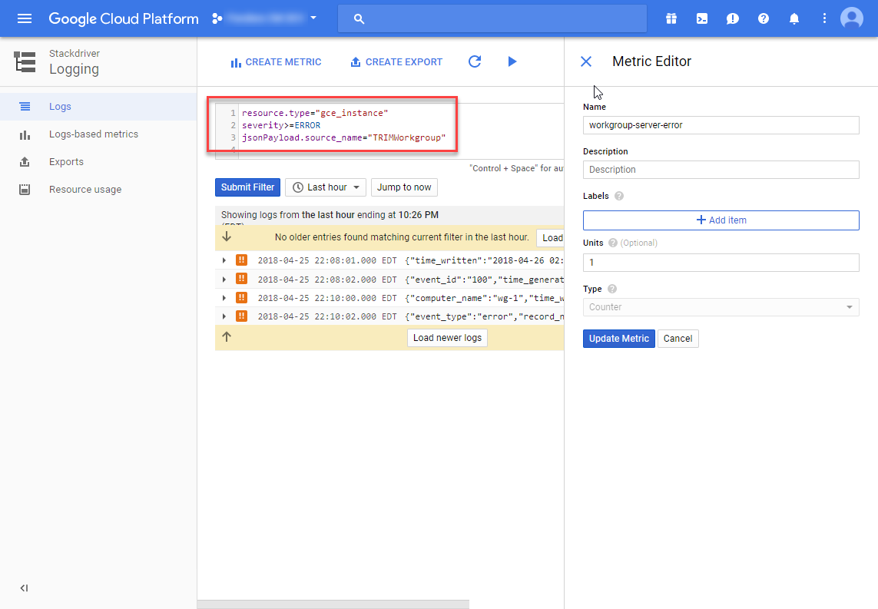Viewport: 878px width, 609px height.
Task: Click Add item for labels
Action: (x=721, y=220)
